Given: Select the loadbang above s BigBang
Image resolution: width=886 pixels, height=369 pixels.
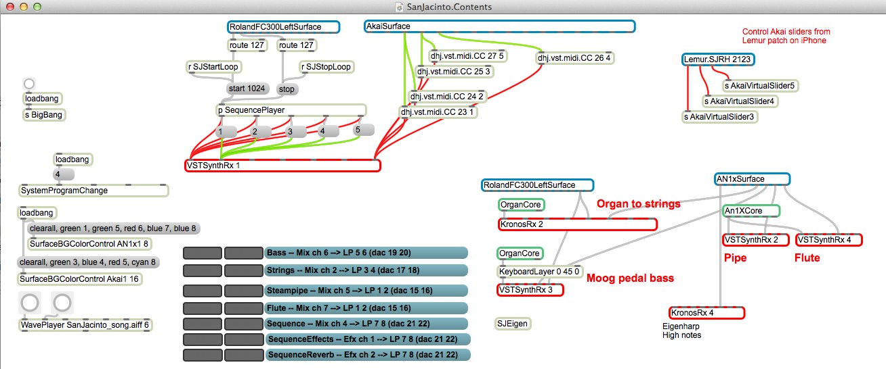Looking at the screenshot, I should pos(41,99).
